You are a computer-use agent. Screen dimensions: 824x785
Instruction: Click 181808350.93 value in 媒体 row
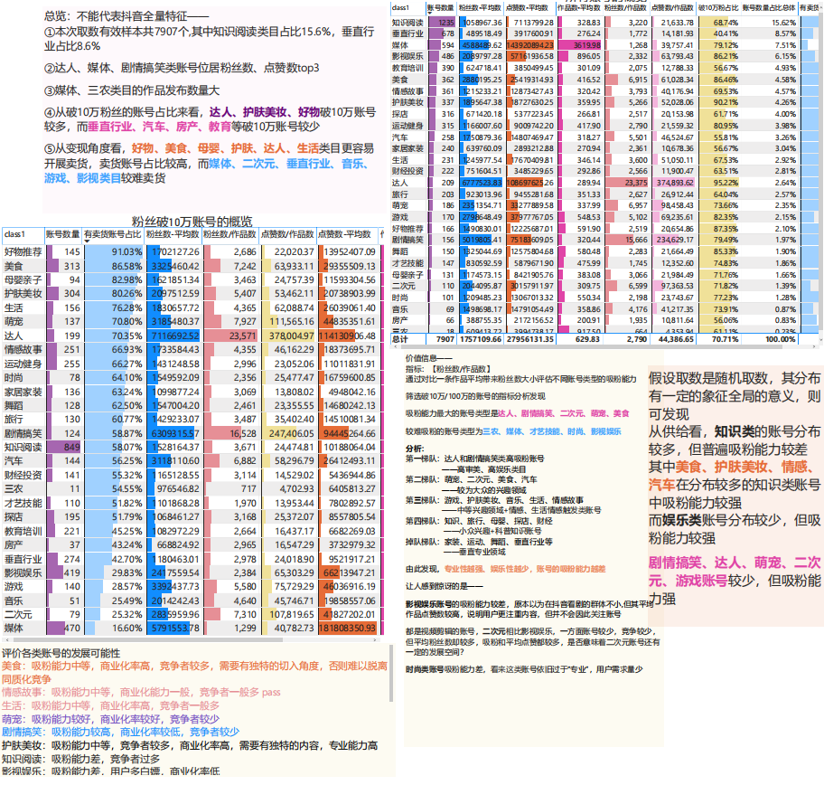[347, 629]
